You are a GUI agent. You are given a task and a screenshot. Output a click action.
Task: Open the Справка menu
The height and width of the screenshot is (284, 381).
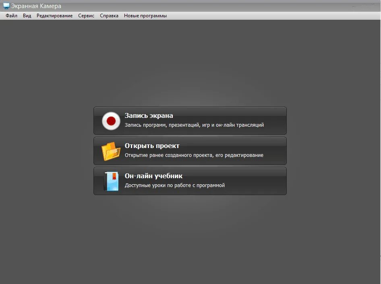[109, 16]
